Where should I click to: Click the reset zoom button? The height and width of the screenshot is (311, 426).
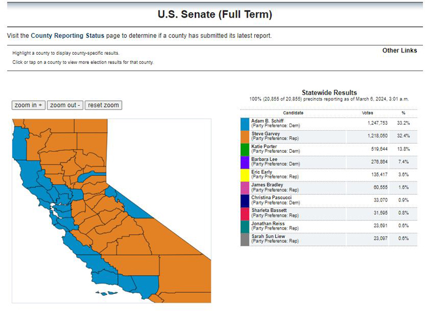click(103, 105)
